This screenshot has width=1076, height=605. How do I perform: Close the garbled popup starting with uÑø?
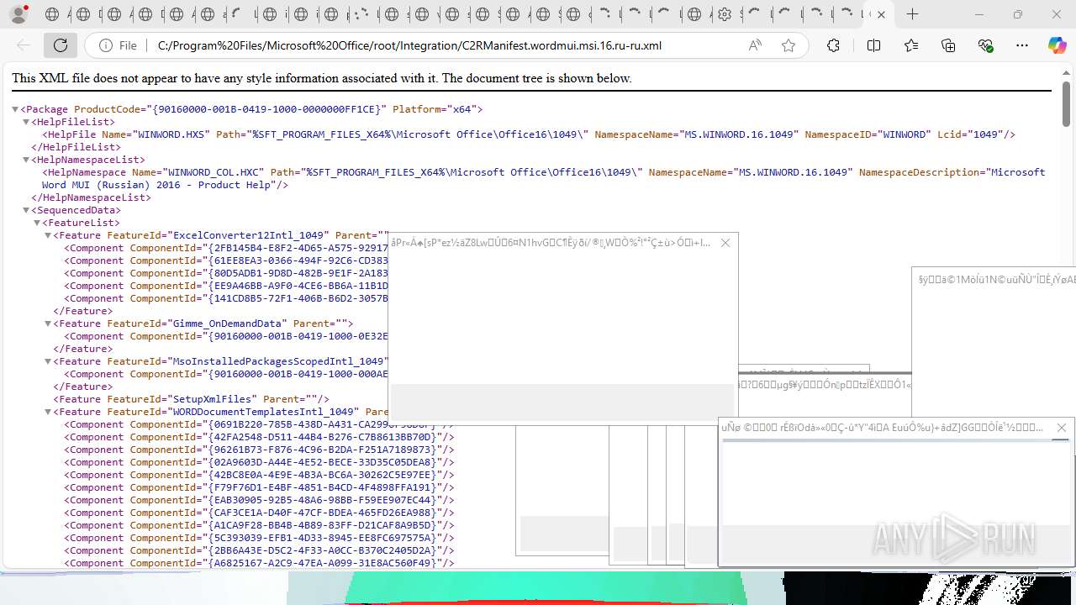tap(1061, 428)
